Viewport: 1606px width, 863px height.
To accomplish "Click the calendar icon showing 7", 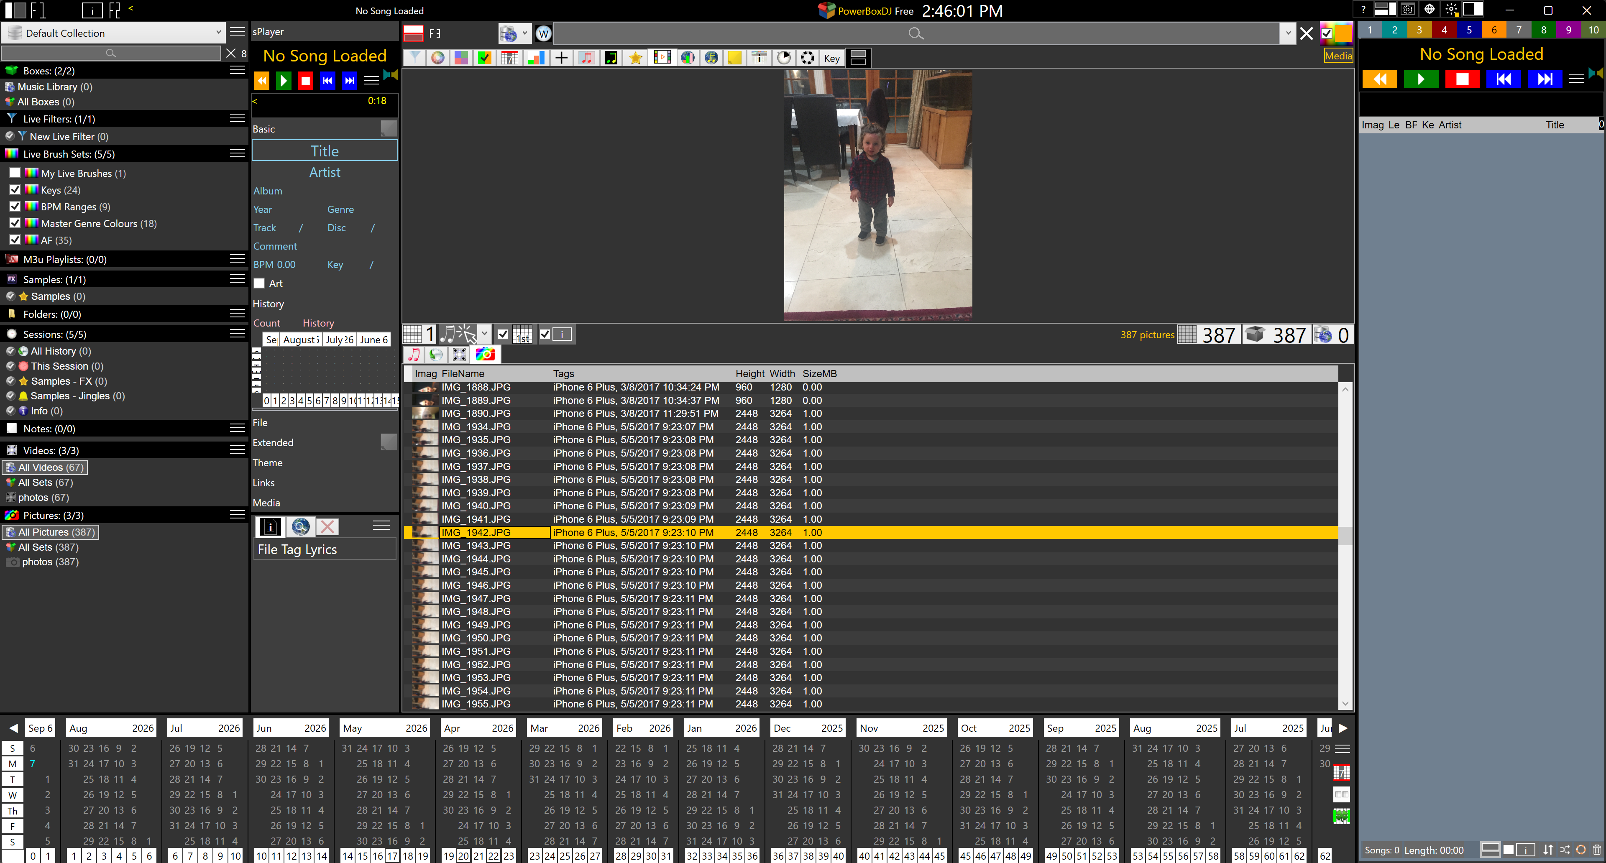I will (x=509, y=58).
